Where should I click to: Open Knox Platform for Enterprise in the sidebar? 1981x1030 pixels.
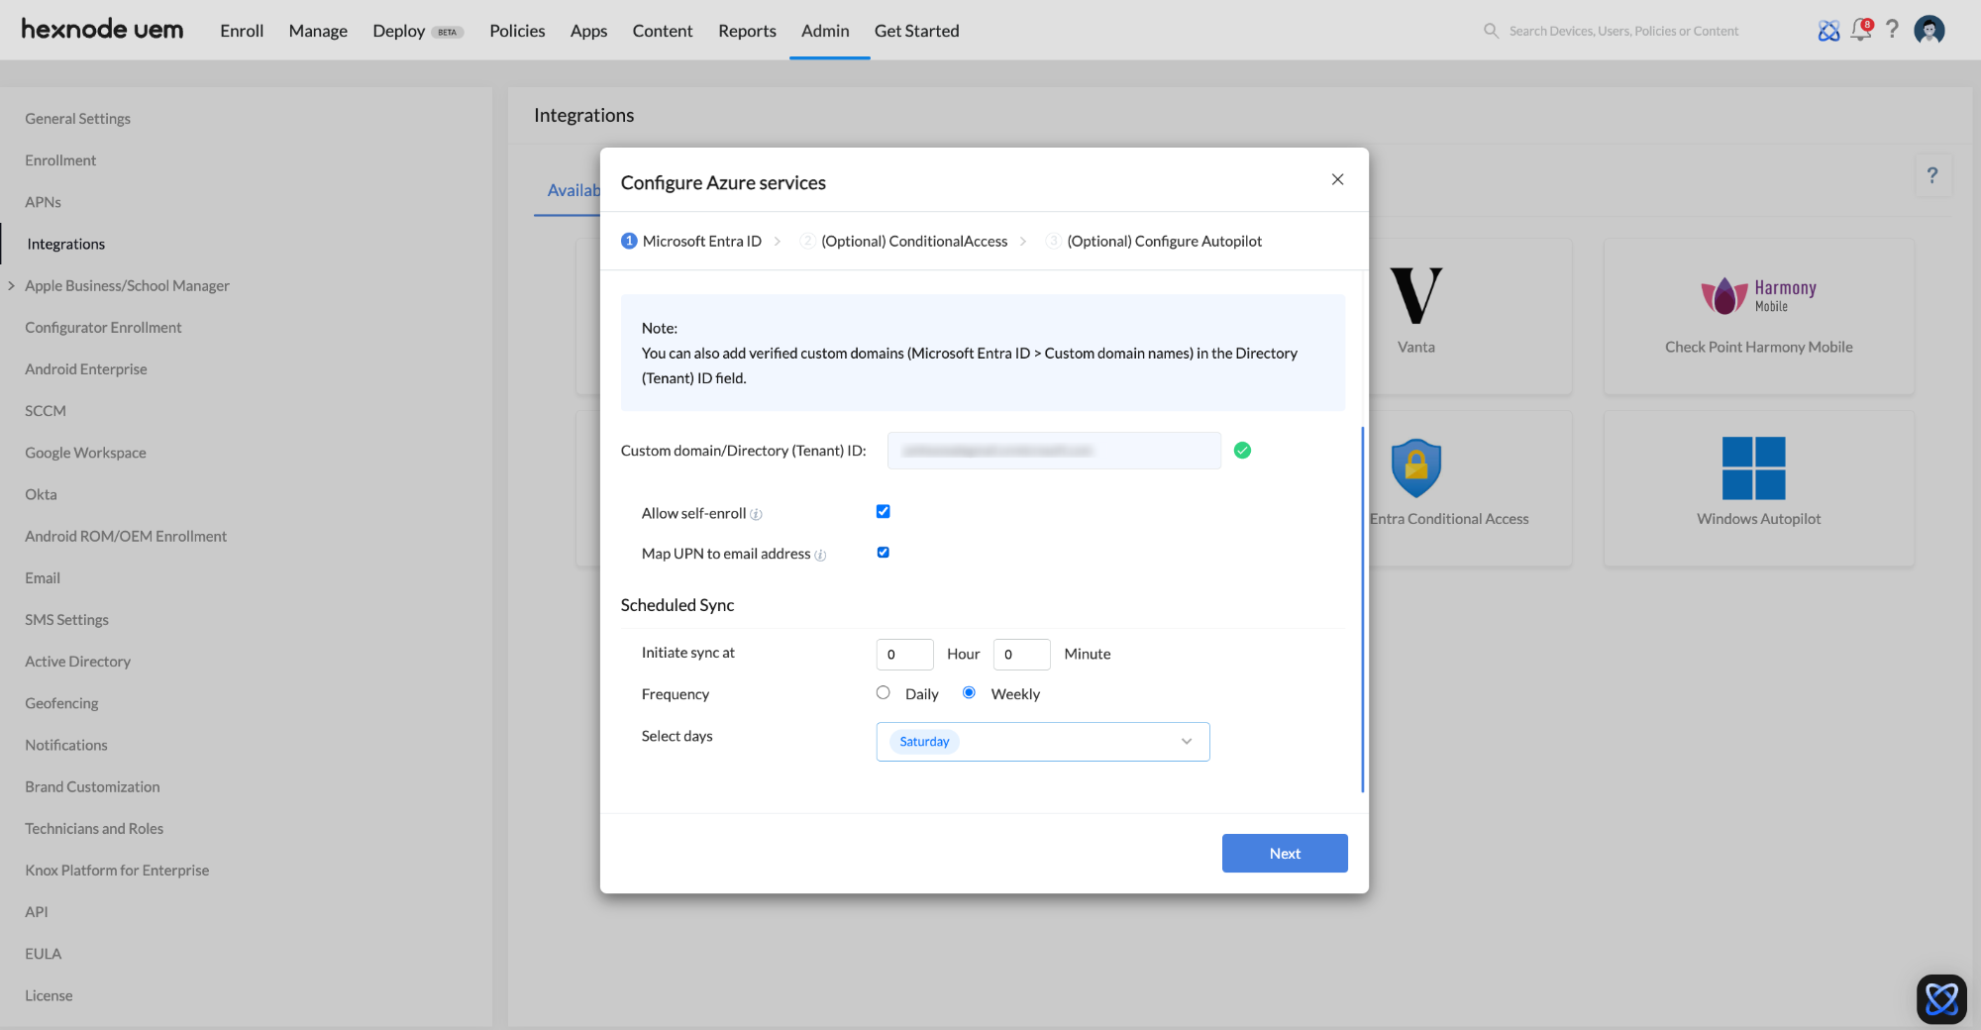(x=117, y=871)
